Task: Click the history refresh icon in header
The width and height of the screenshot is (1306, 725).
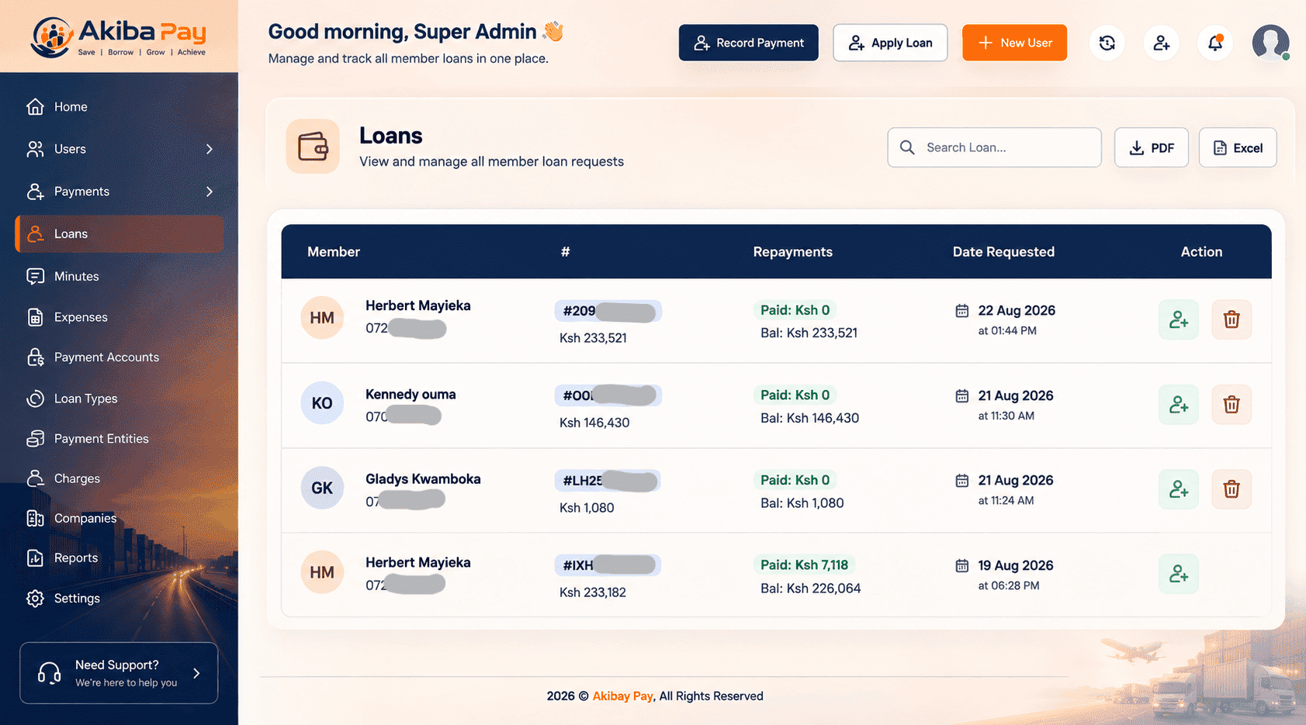Action: click(1107, 43)
